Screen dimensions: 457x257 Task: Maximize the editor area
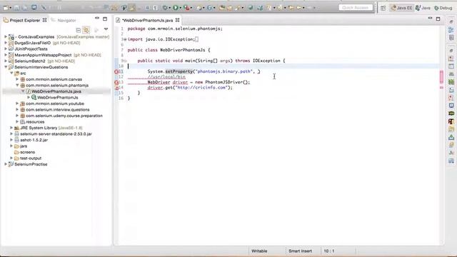click(x=438, y=19)
